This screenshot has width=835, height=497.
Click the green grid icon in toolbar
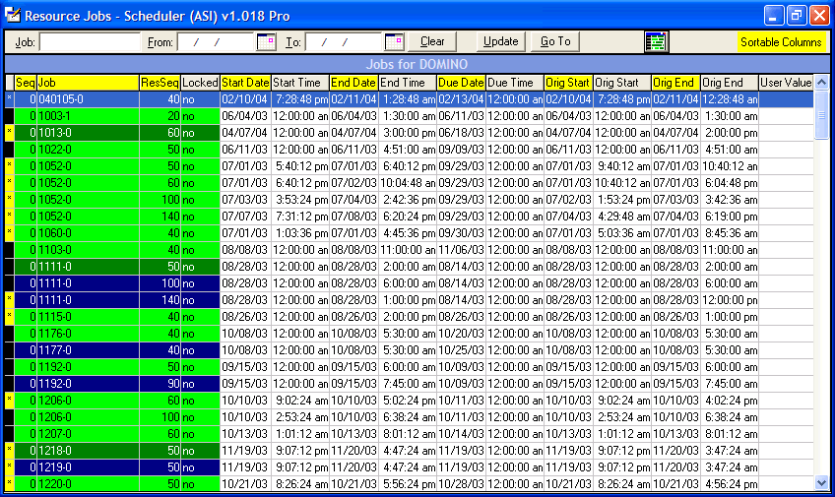click(656, 41)
